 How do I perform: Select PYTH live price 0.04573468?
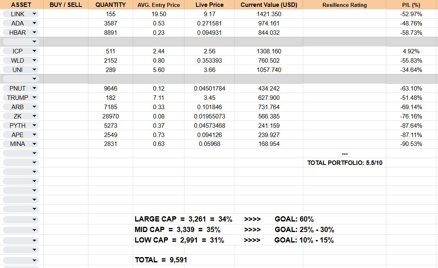pos(210,126)
